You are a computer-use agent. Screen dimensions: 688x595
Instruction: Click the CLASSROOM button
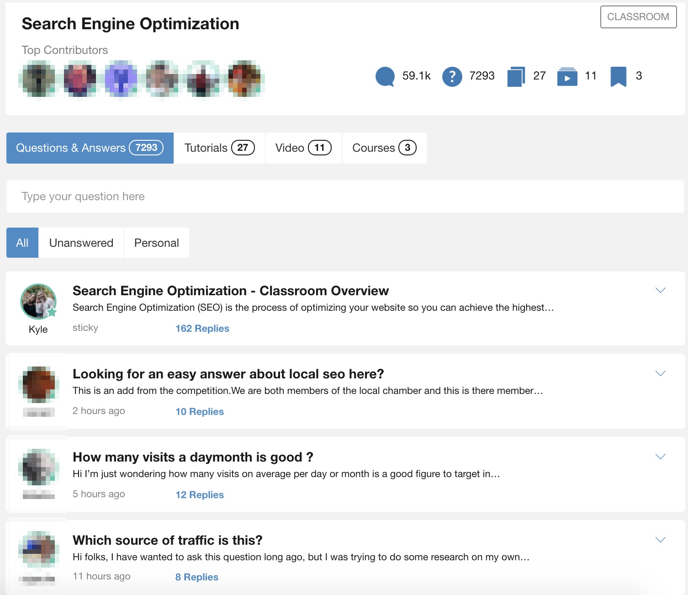638,17
